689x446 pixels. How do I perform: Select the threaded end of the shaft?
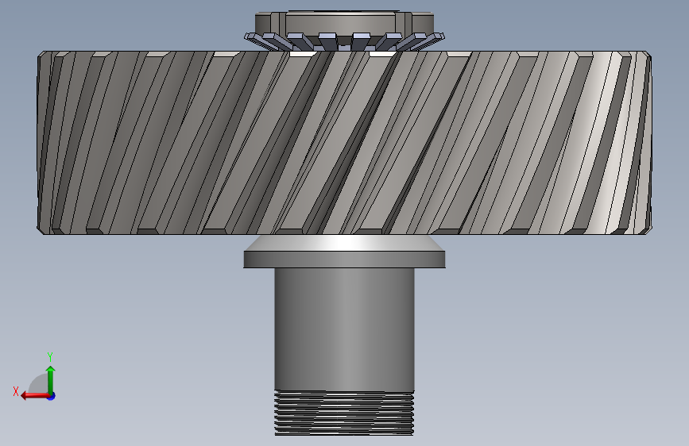[344, 413]
